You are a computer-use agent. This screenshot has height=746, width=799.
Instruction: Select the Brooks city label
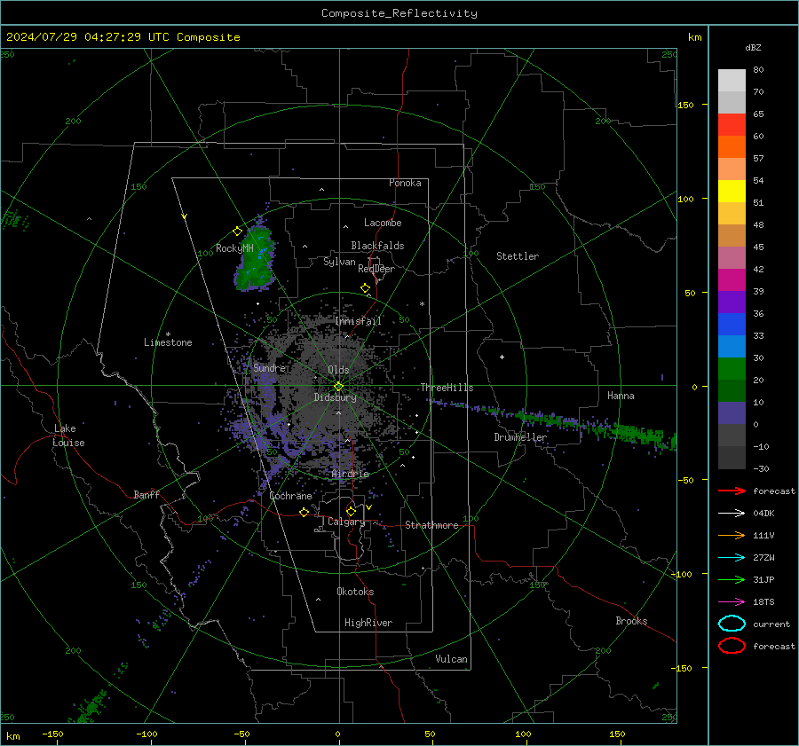pyautogui.click(x=631, y=621)
